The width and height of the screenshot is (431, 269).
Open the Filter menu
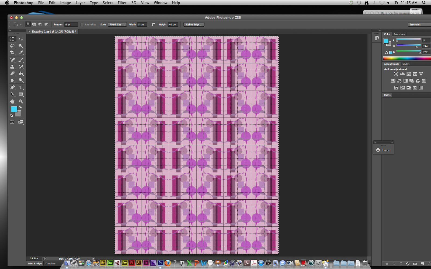122,3
